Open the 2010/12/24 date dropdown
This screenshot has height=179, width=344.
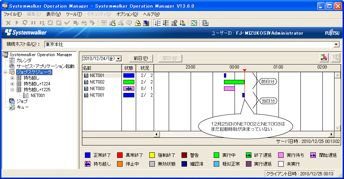[x=119, y=59]
